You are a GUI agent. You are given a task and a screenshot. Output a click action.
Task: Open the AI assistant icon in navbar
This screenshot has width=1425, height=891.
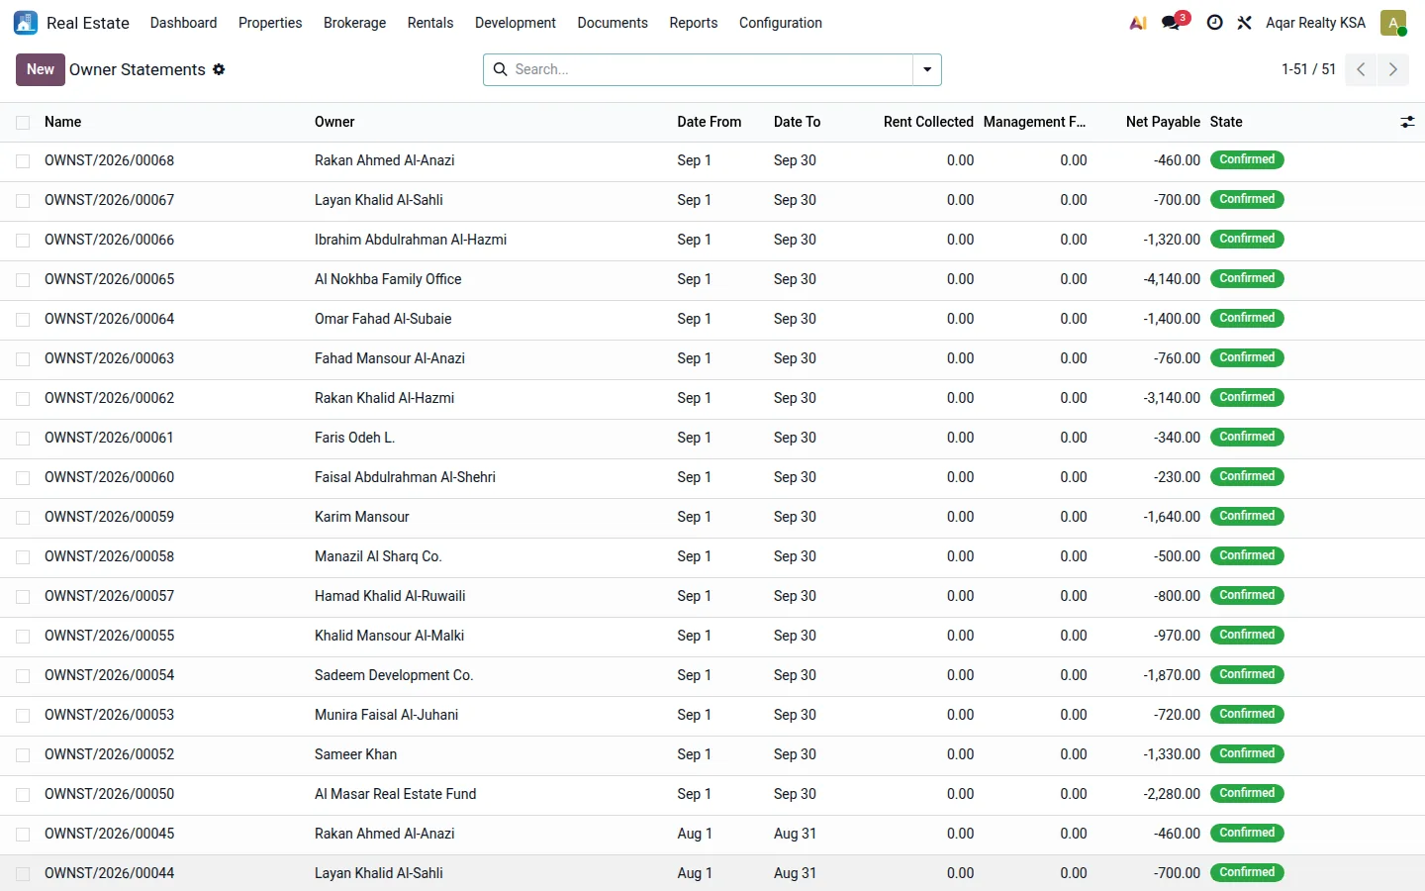pyautogui.click(x=1138, y=23)
